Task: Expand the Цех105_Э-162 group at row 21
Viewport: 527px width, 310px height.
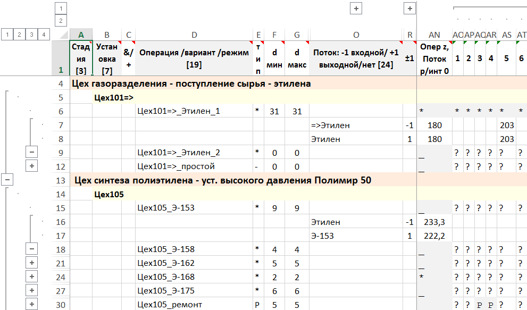Action: [31, 263]
